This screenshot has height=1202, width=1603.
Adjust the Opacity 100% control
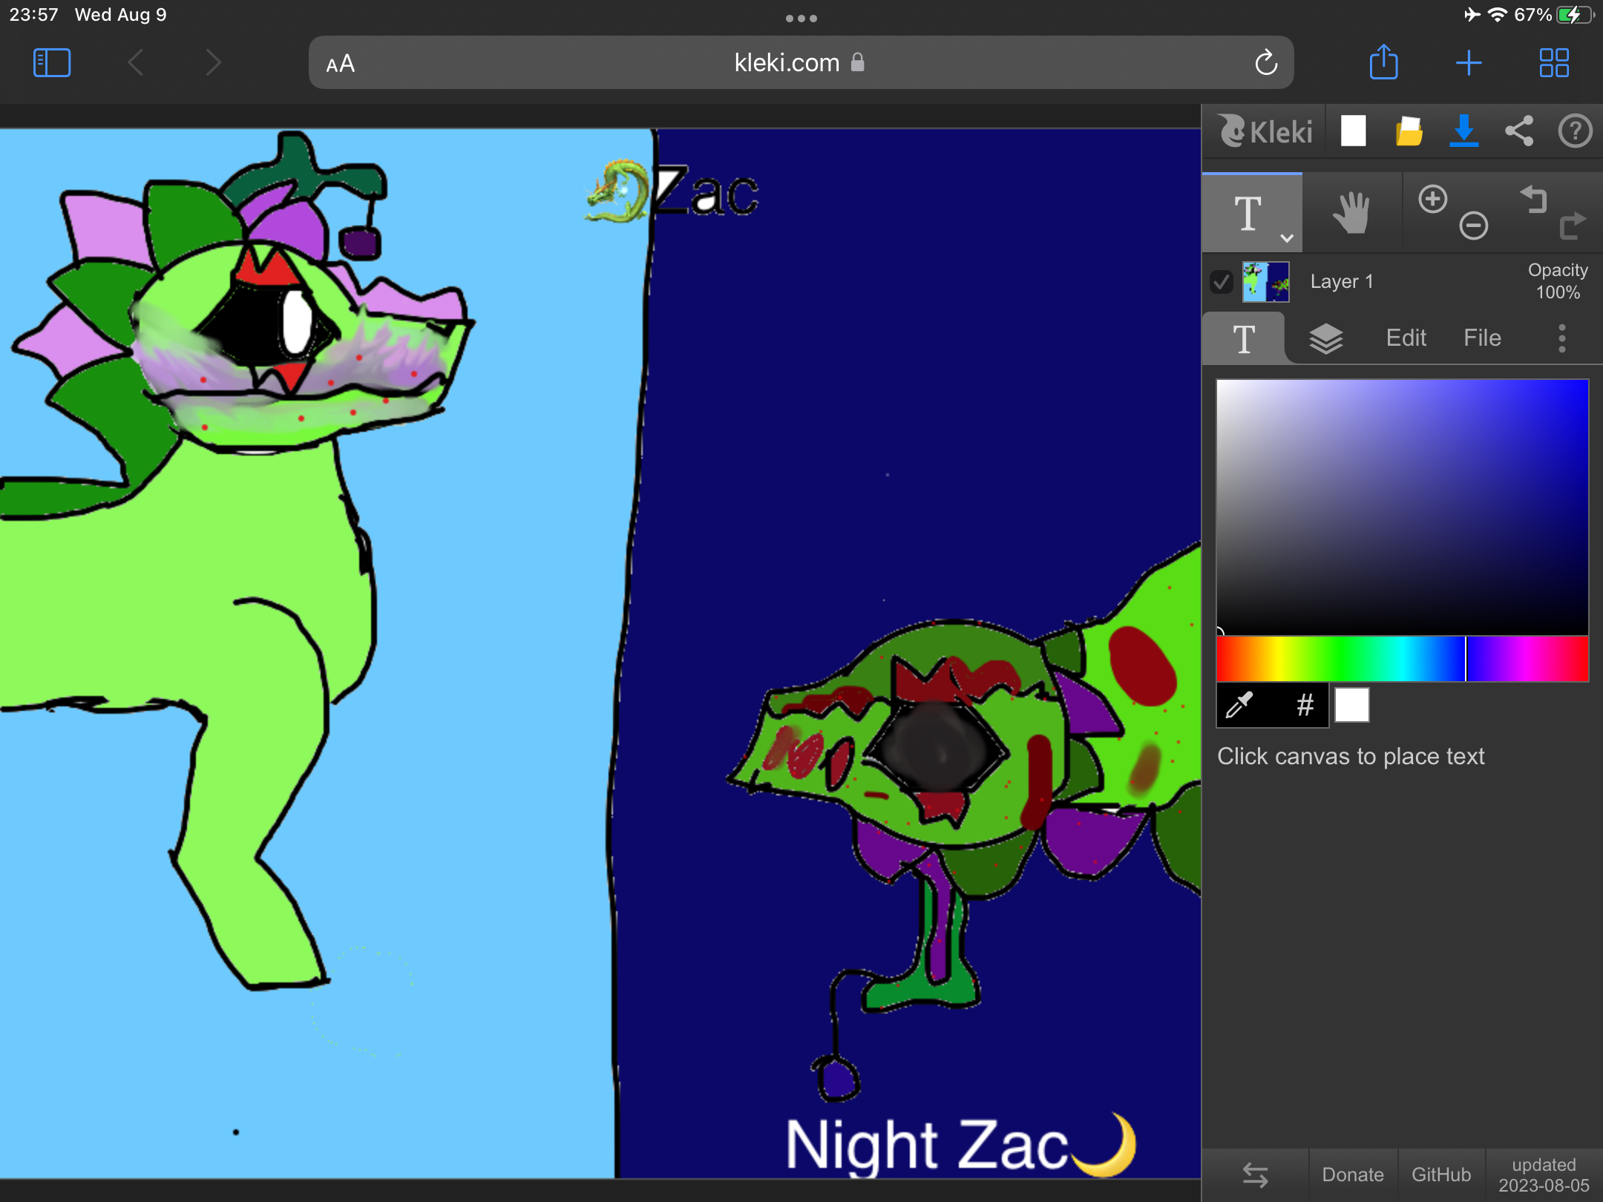[1558, 281]
